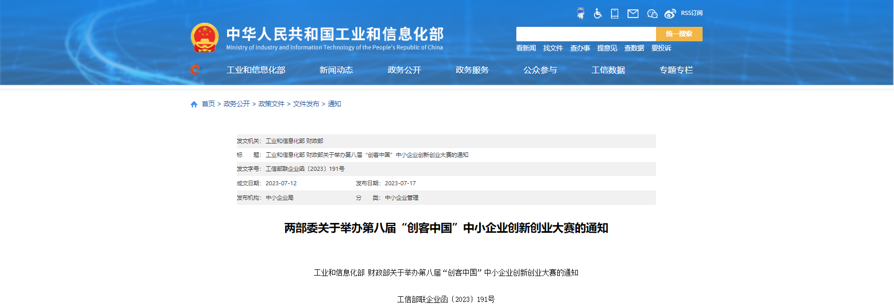The width and height of the screenshot is (894, 305).
Task: Open the 工业和信息化部 navigation menu
Action: click(x=256, y=70)
